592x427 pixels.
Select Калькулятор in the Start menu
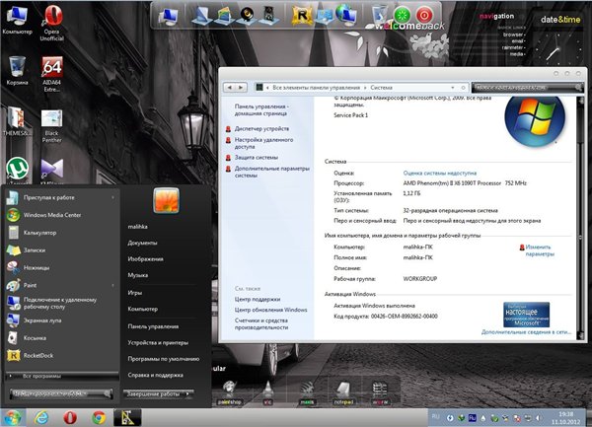click(38, 232)
